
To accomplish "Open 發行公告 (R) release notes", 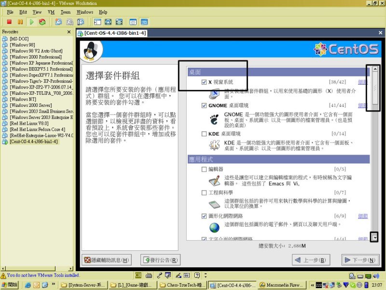I will pos(160,260).
